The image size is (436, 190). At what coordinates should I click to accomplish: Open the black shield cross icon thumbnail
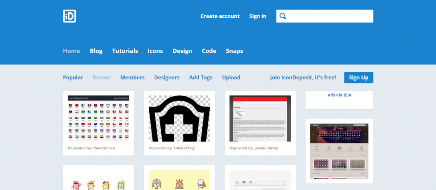tap(179, 119)
